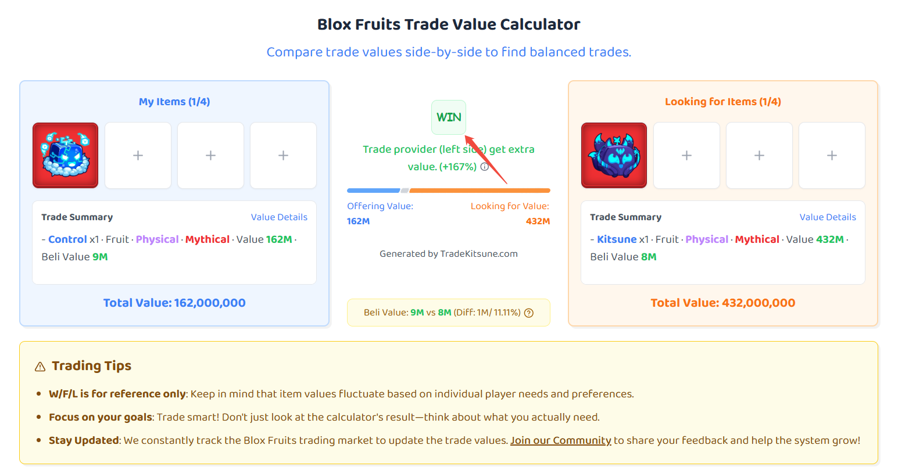Click the blue offering portion of value bar
This screenshot has width=898, height=470.
point(373,191)
